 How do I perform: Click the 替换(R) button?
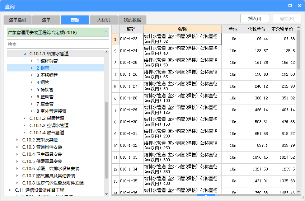point(287,19)
